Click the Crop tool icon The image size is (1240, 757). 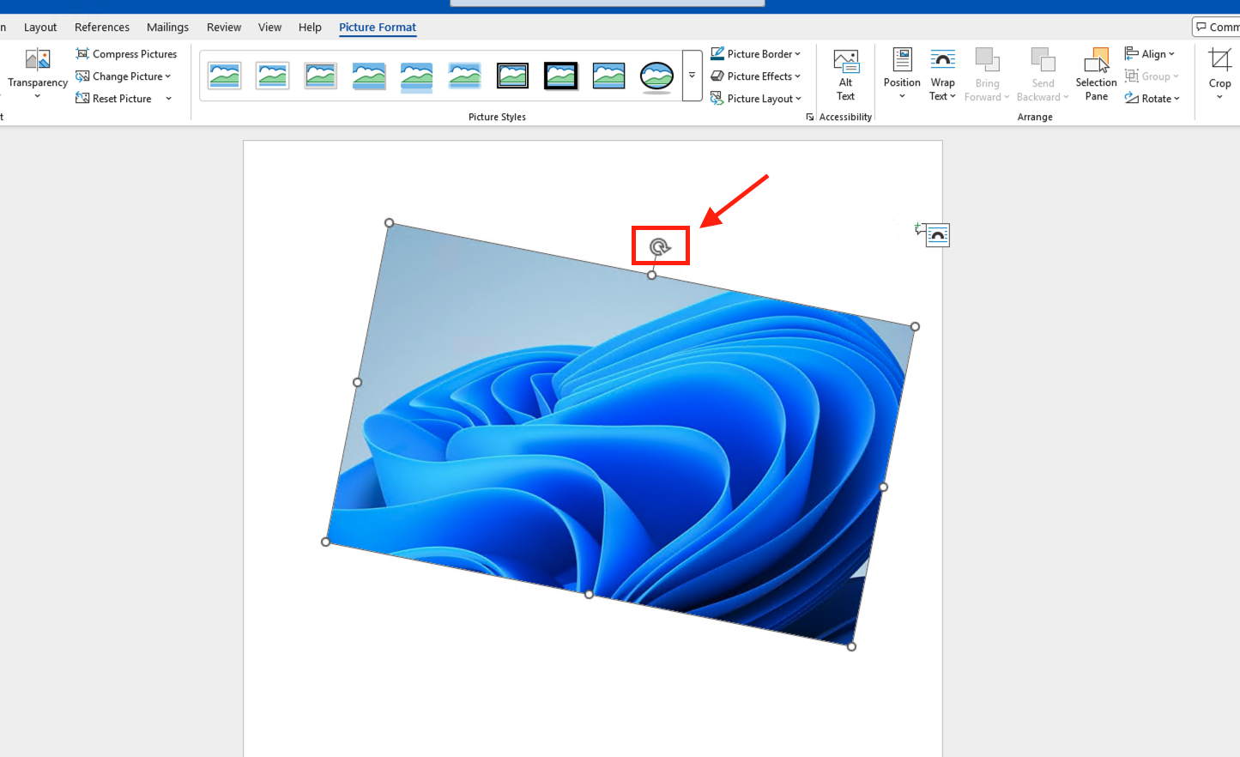[1219, 60]
